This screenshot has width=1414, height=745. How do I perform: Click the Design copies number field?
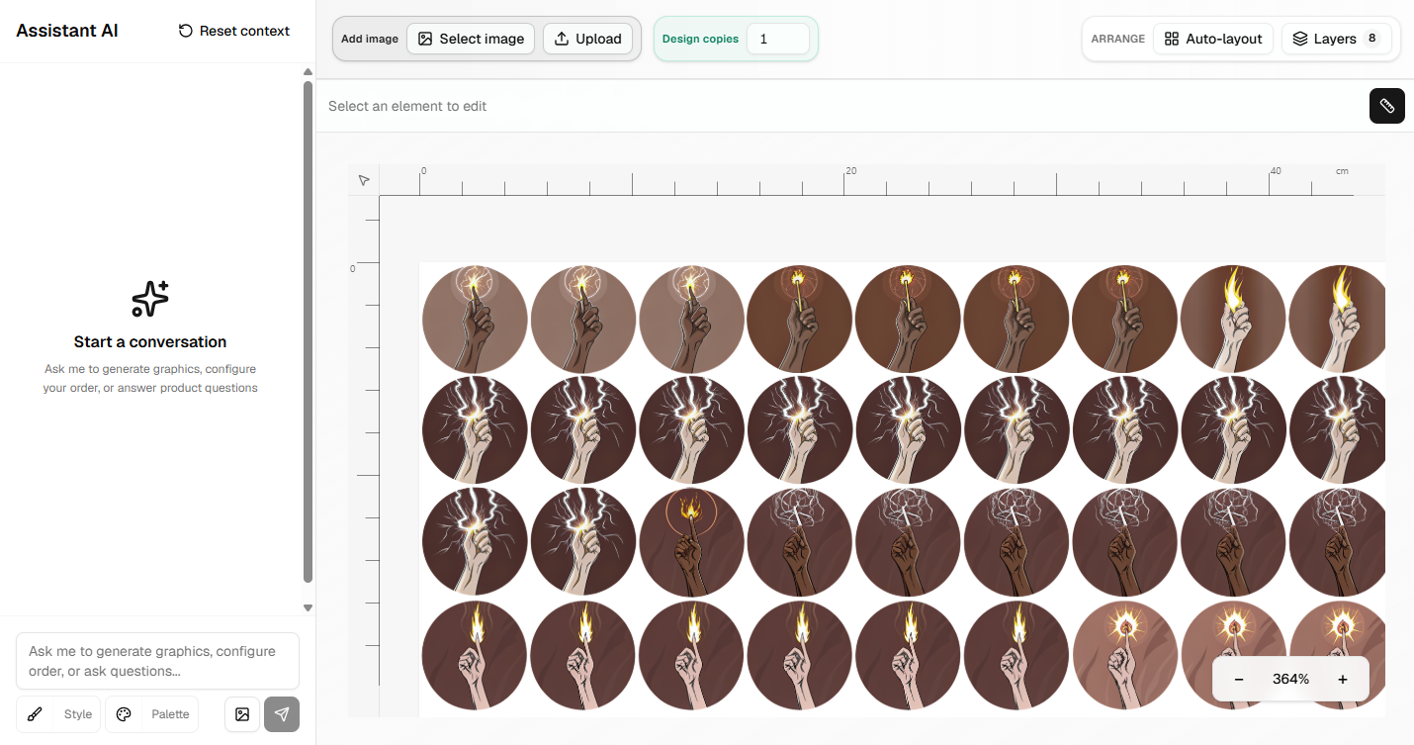click(777, 39)
